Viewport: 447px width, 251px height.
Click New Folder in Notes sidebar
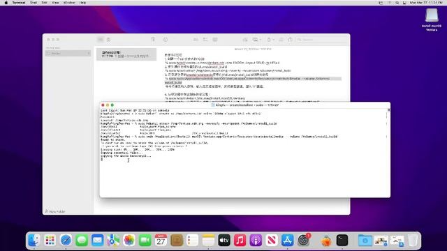tap(55, 211)
